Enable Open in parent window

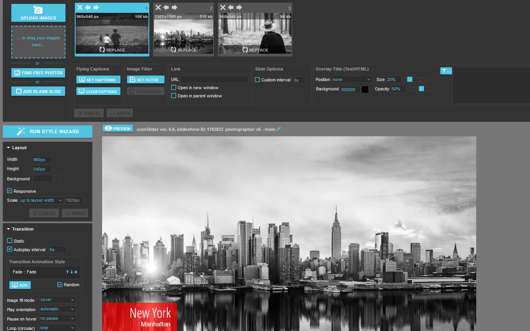pos(174,96)
